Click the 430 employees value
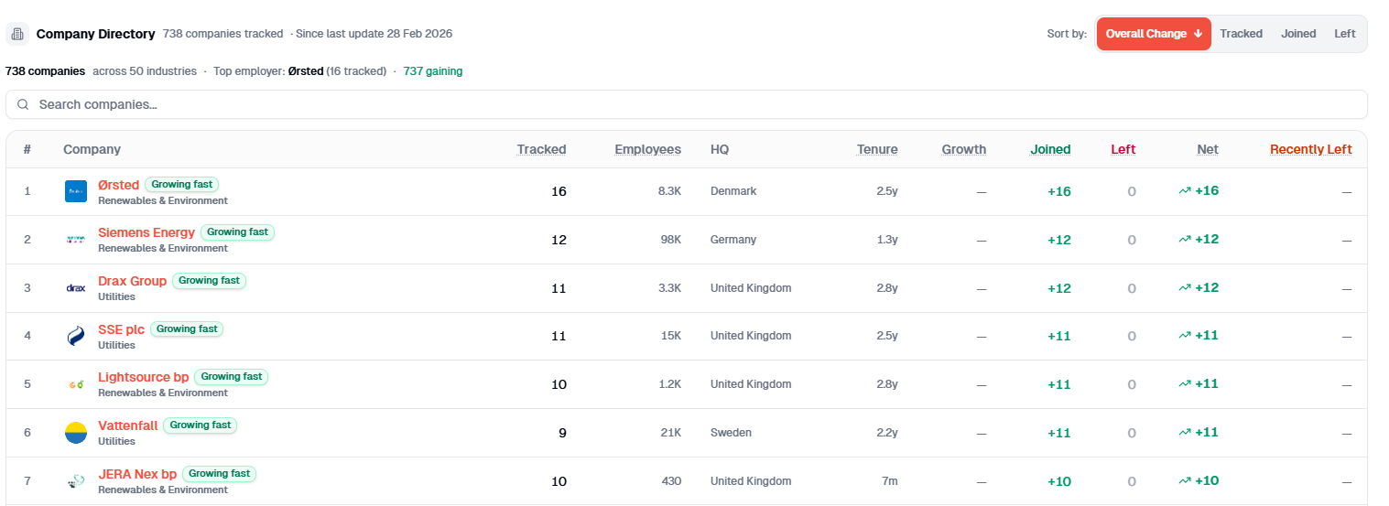This screenshot has width=1389, height=506. (x=671, y=481)
